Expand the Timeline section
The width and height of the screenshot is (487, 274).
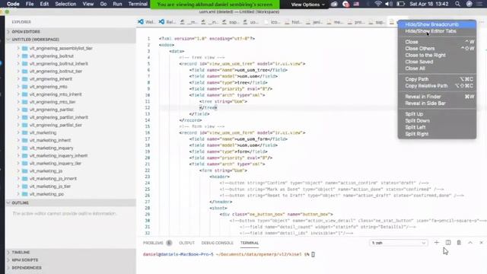click(x=71, y=252)
